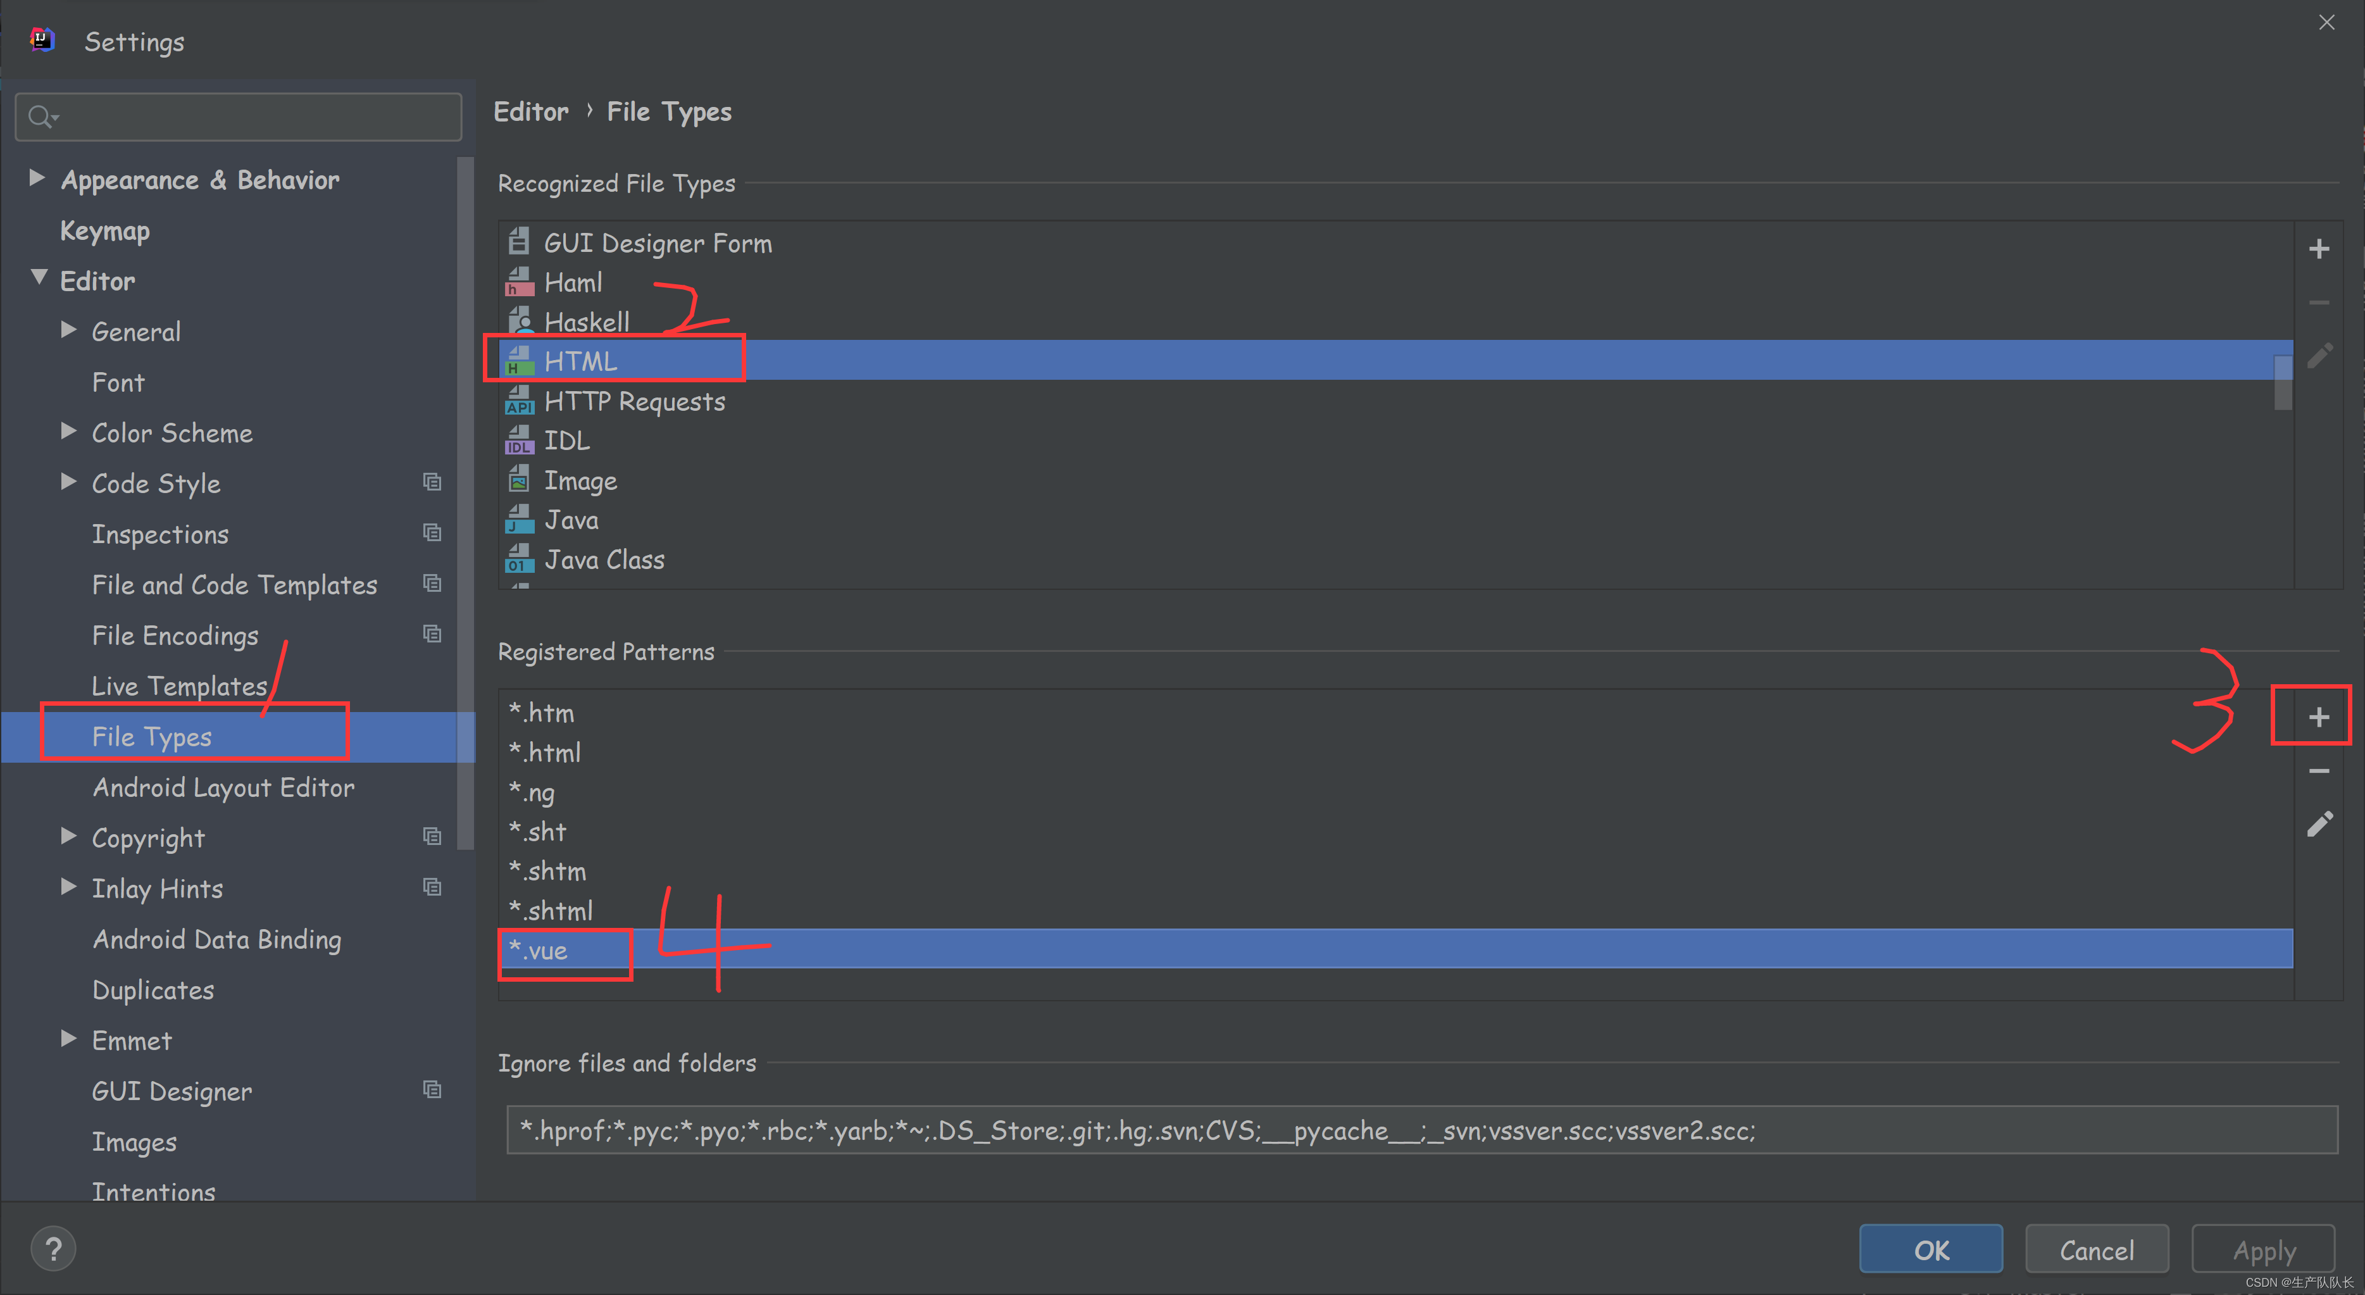Click the Add pattern button in Registered Patterns
Viewport: 2365px width, 1295px height.
[2320, 715]
